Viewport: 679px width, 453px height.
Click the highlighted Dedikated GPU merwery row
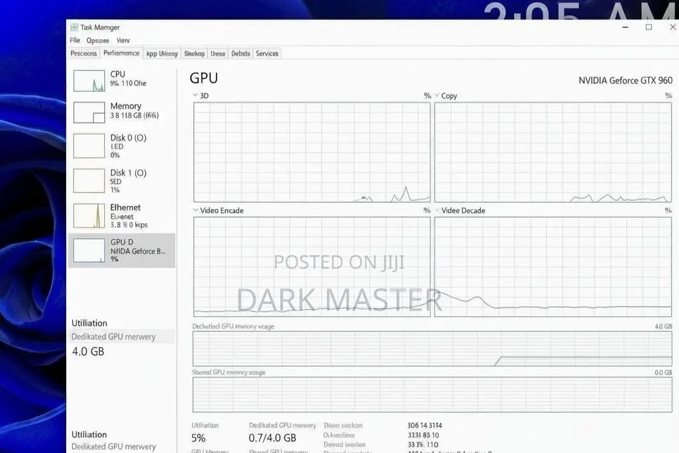click(122, 337)
